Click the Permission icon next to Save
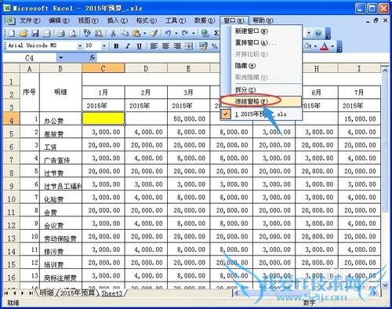The height and width of the screenshot is (309, 392). click(47, 34)
